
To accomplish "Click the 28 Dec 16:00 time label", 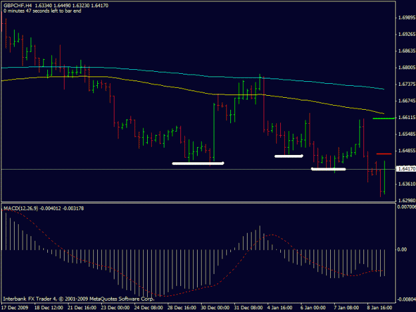I will pos(182,308).
